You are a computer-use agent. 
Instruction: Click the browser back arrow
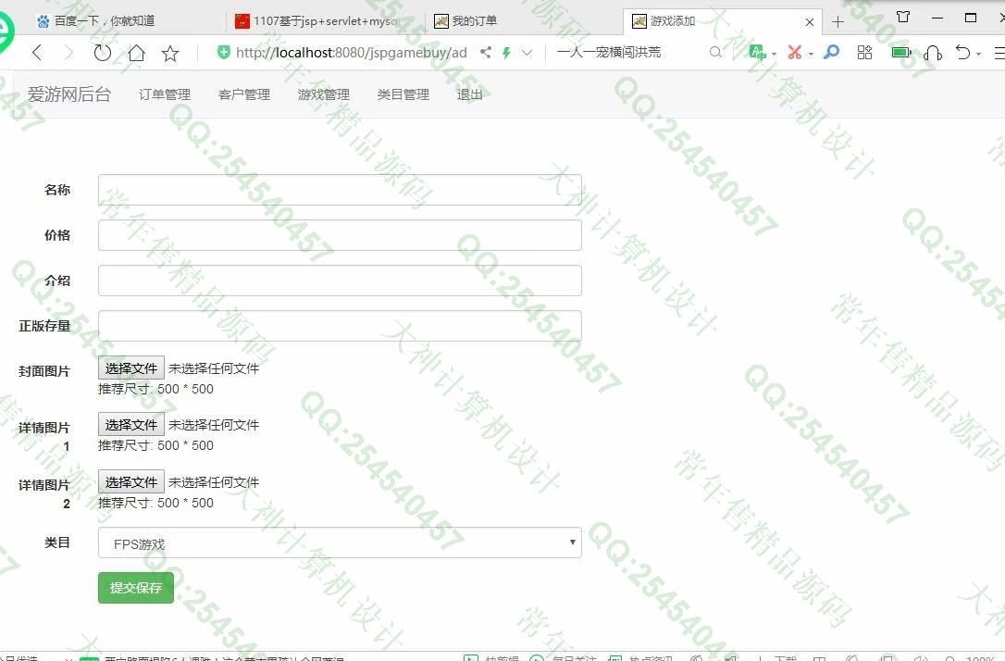tap(37, 53)
